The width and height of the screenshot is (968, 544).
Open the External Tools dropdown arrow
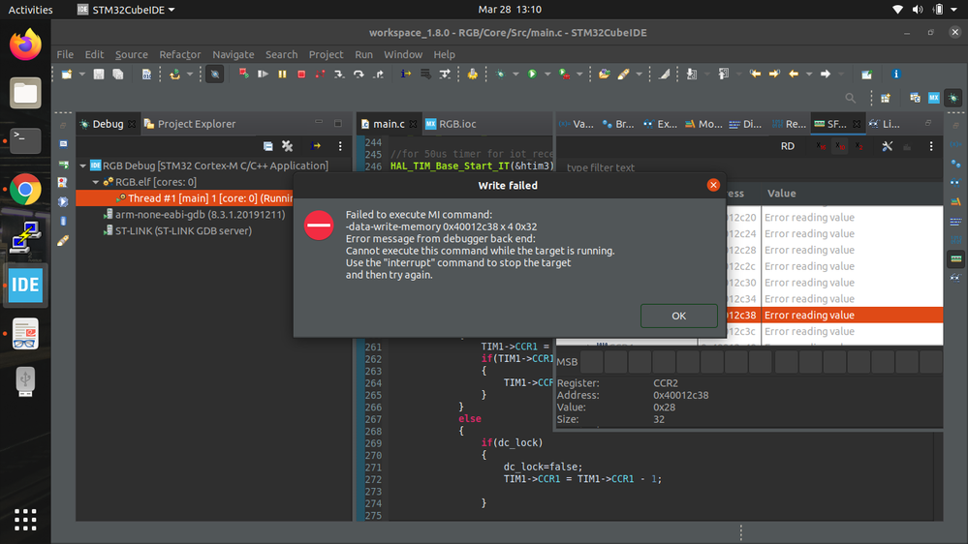pyautogui.click(x=579, y=75)
